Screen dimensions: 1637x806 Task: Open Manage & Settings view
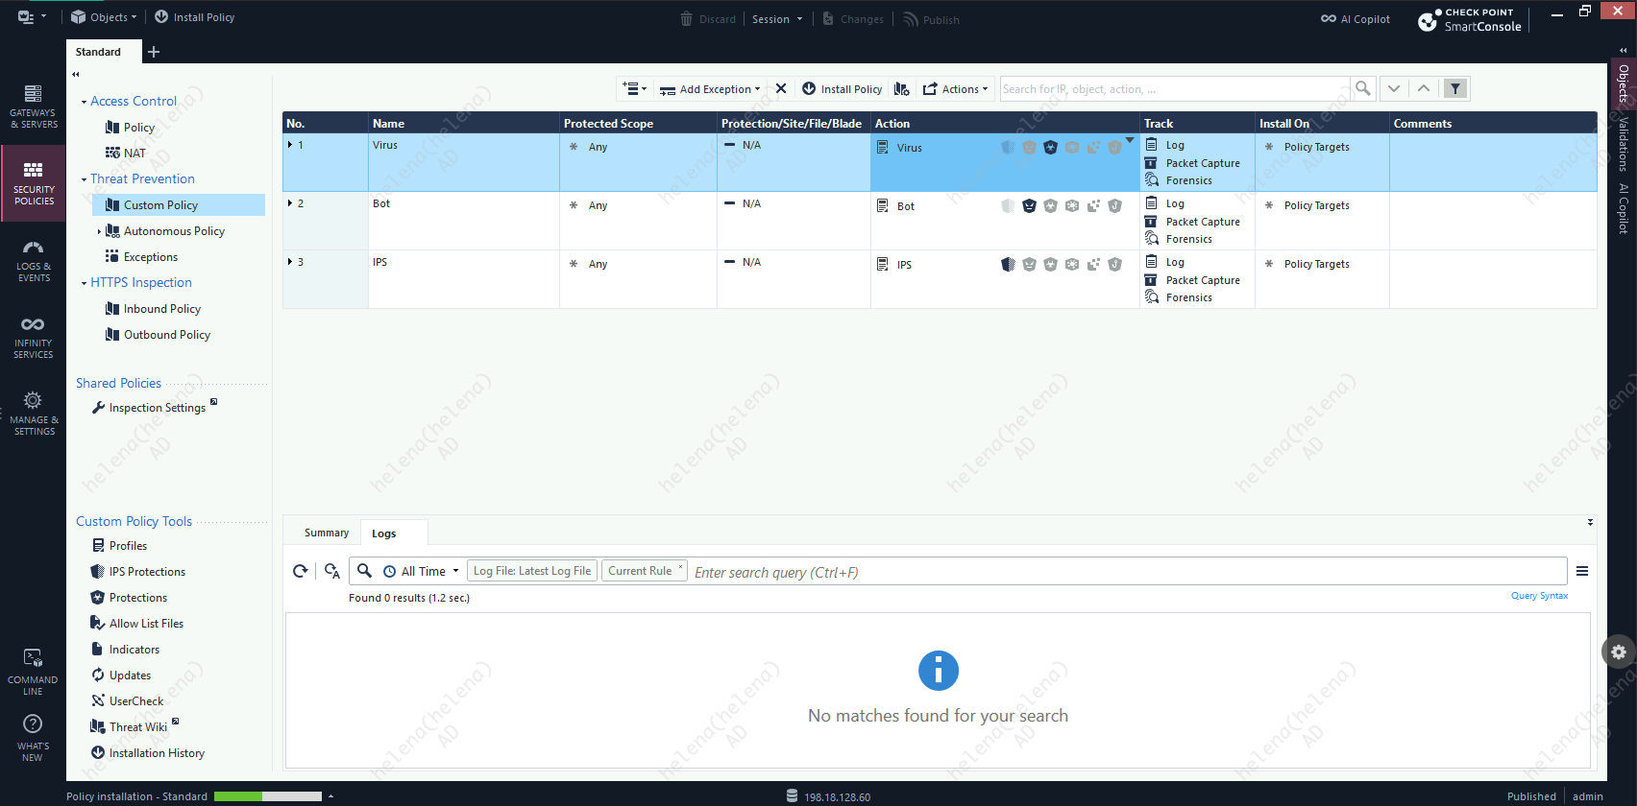pos(33,414)
